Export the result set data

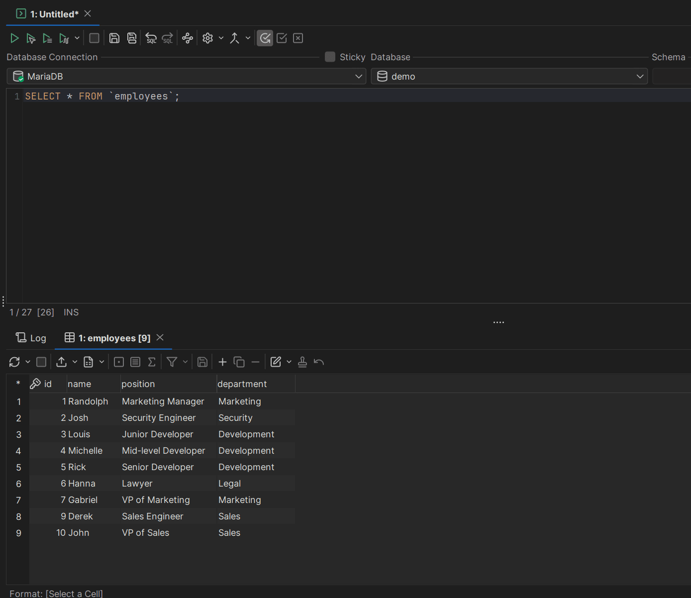click(x=62, y=362)
